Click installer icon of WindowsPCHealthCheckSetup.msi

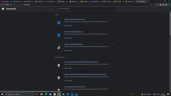tap(59, 47)
